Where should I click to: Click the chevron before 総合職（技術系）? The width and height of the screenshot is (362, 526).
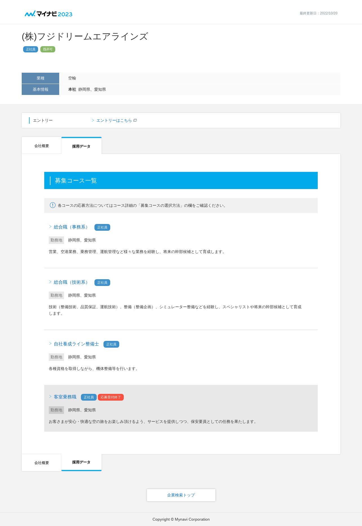point(50,282)
